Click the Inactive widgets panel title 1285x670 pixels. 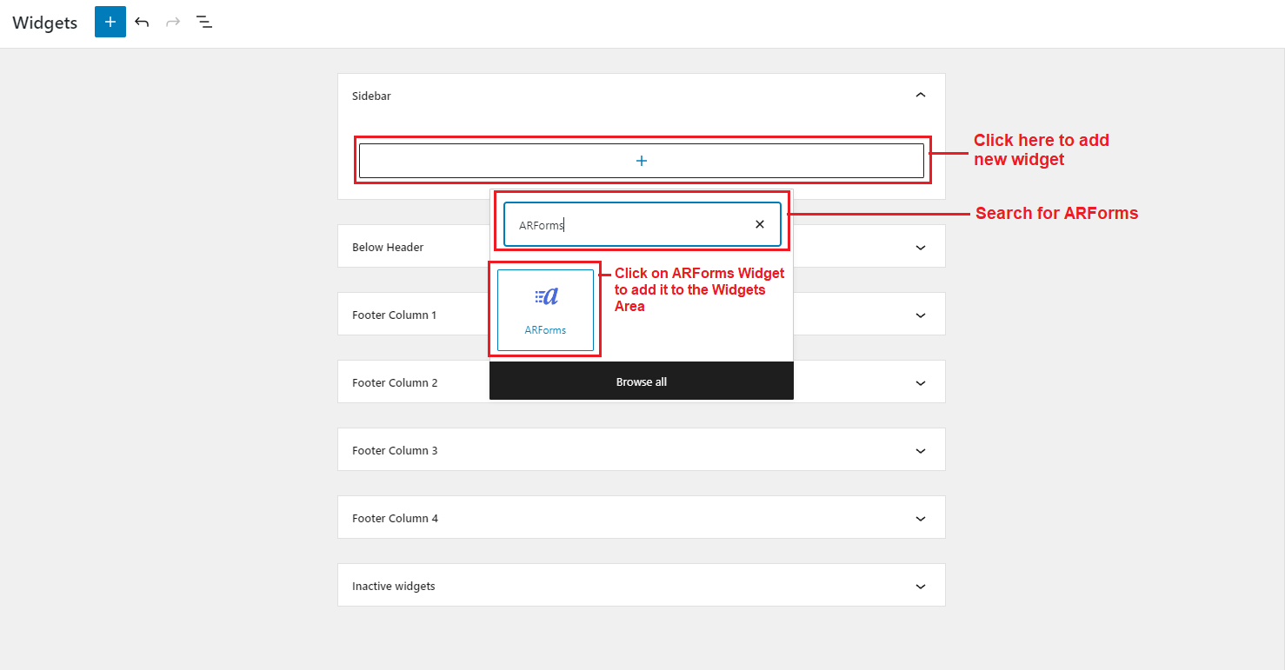click(393, 587)
